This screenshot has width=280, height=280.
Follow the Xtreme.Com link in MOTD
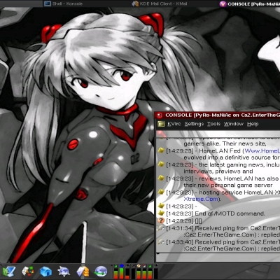(x=201, y=199)
